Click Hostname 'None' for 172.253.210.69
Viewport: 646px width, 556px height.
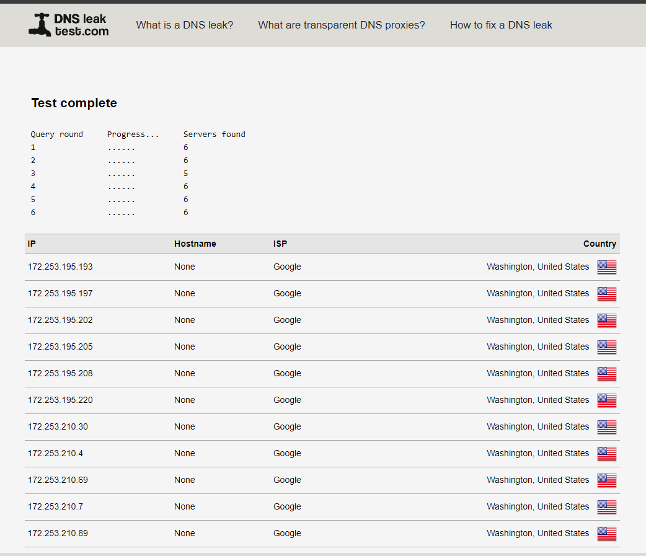click(x=185, y=480)
